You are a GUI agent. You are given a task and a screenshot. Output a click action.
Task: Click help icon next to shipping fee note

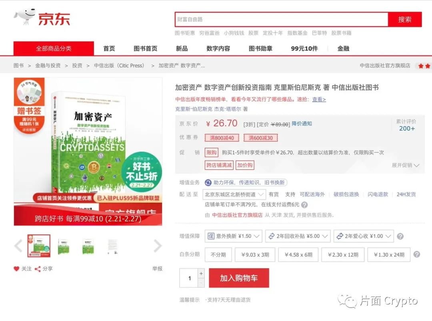tap(304, 205)
